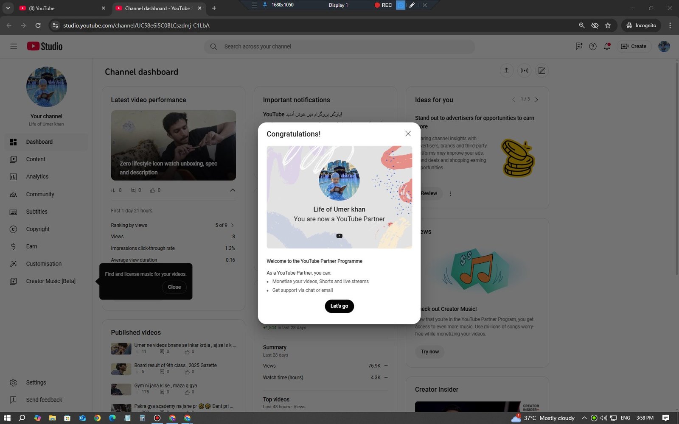Image resolution: width=679 pixels, height=424 pixels.
Task: Go to next idea in Ideas for you
Action: click(536, 100)
